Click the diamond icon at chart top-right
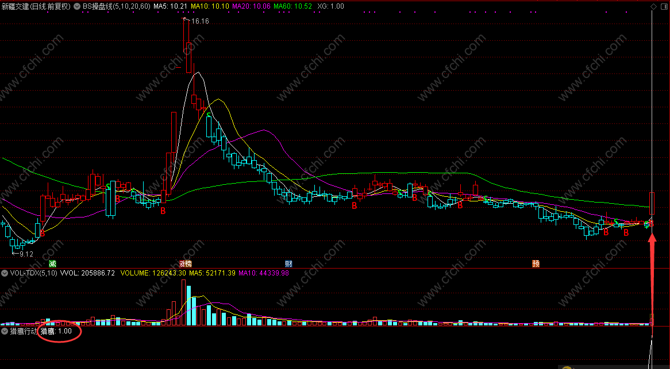The image size is (670, 369). (x=653, y=6)
